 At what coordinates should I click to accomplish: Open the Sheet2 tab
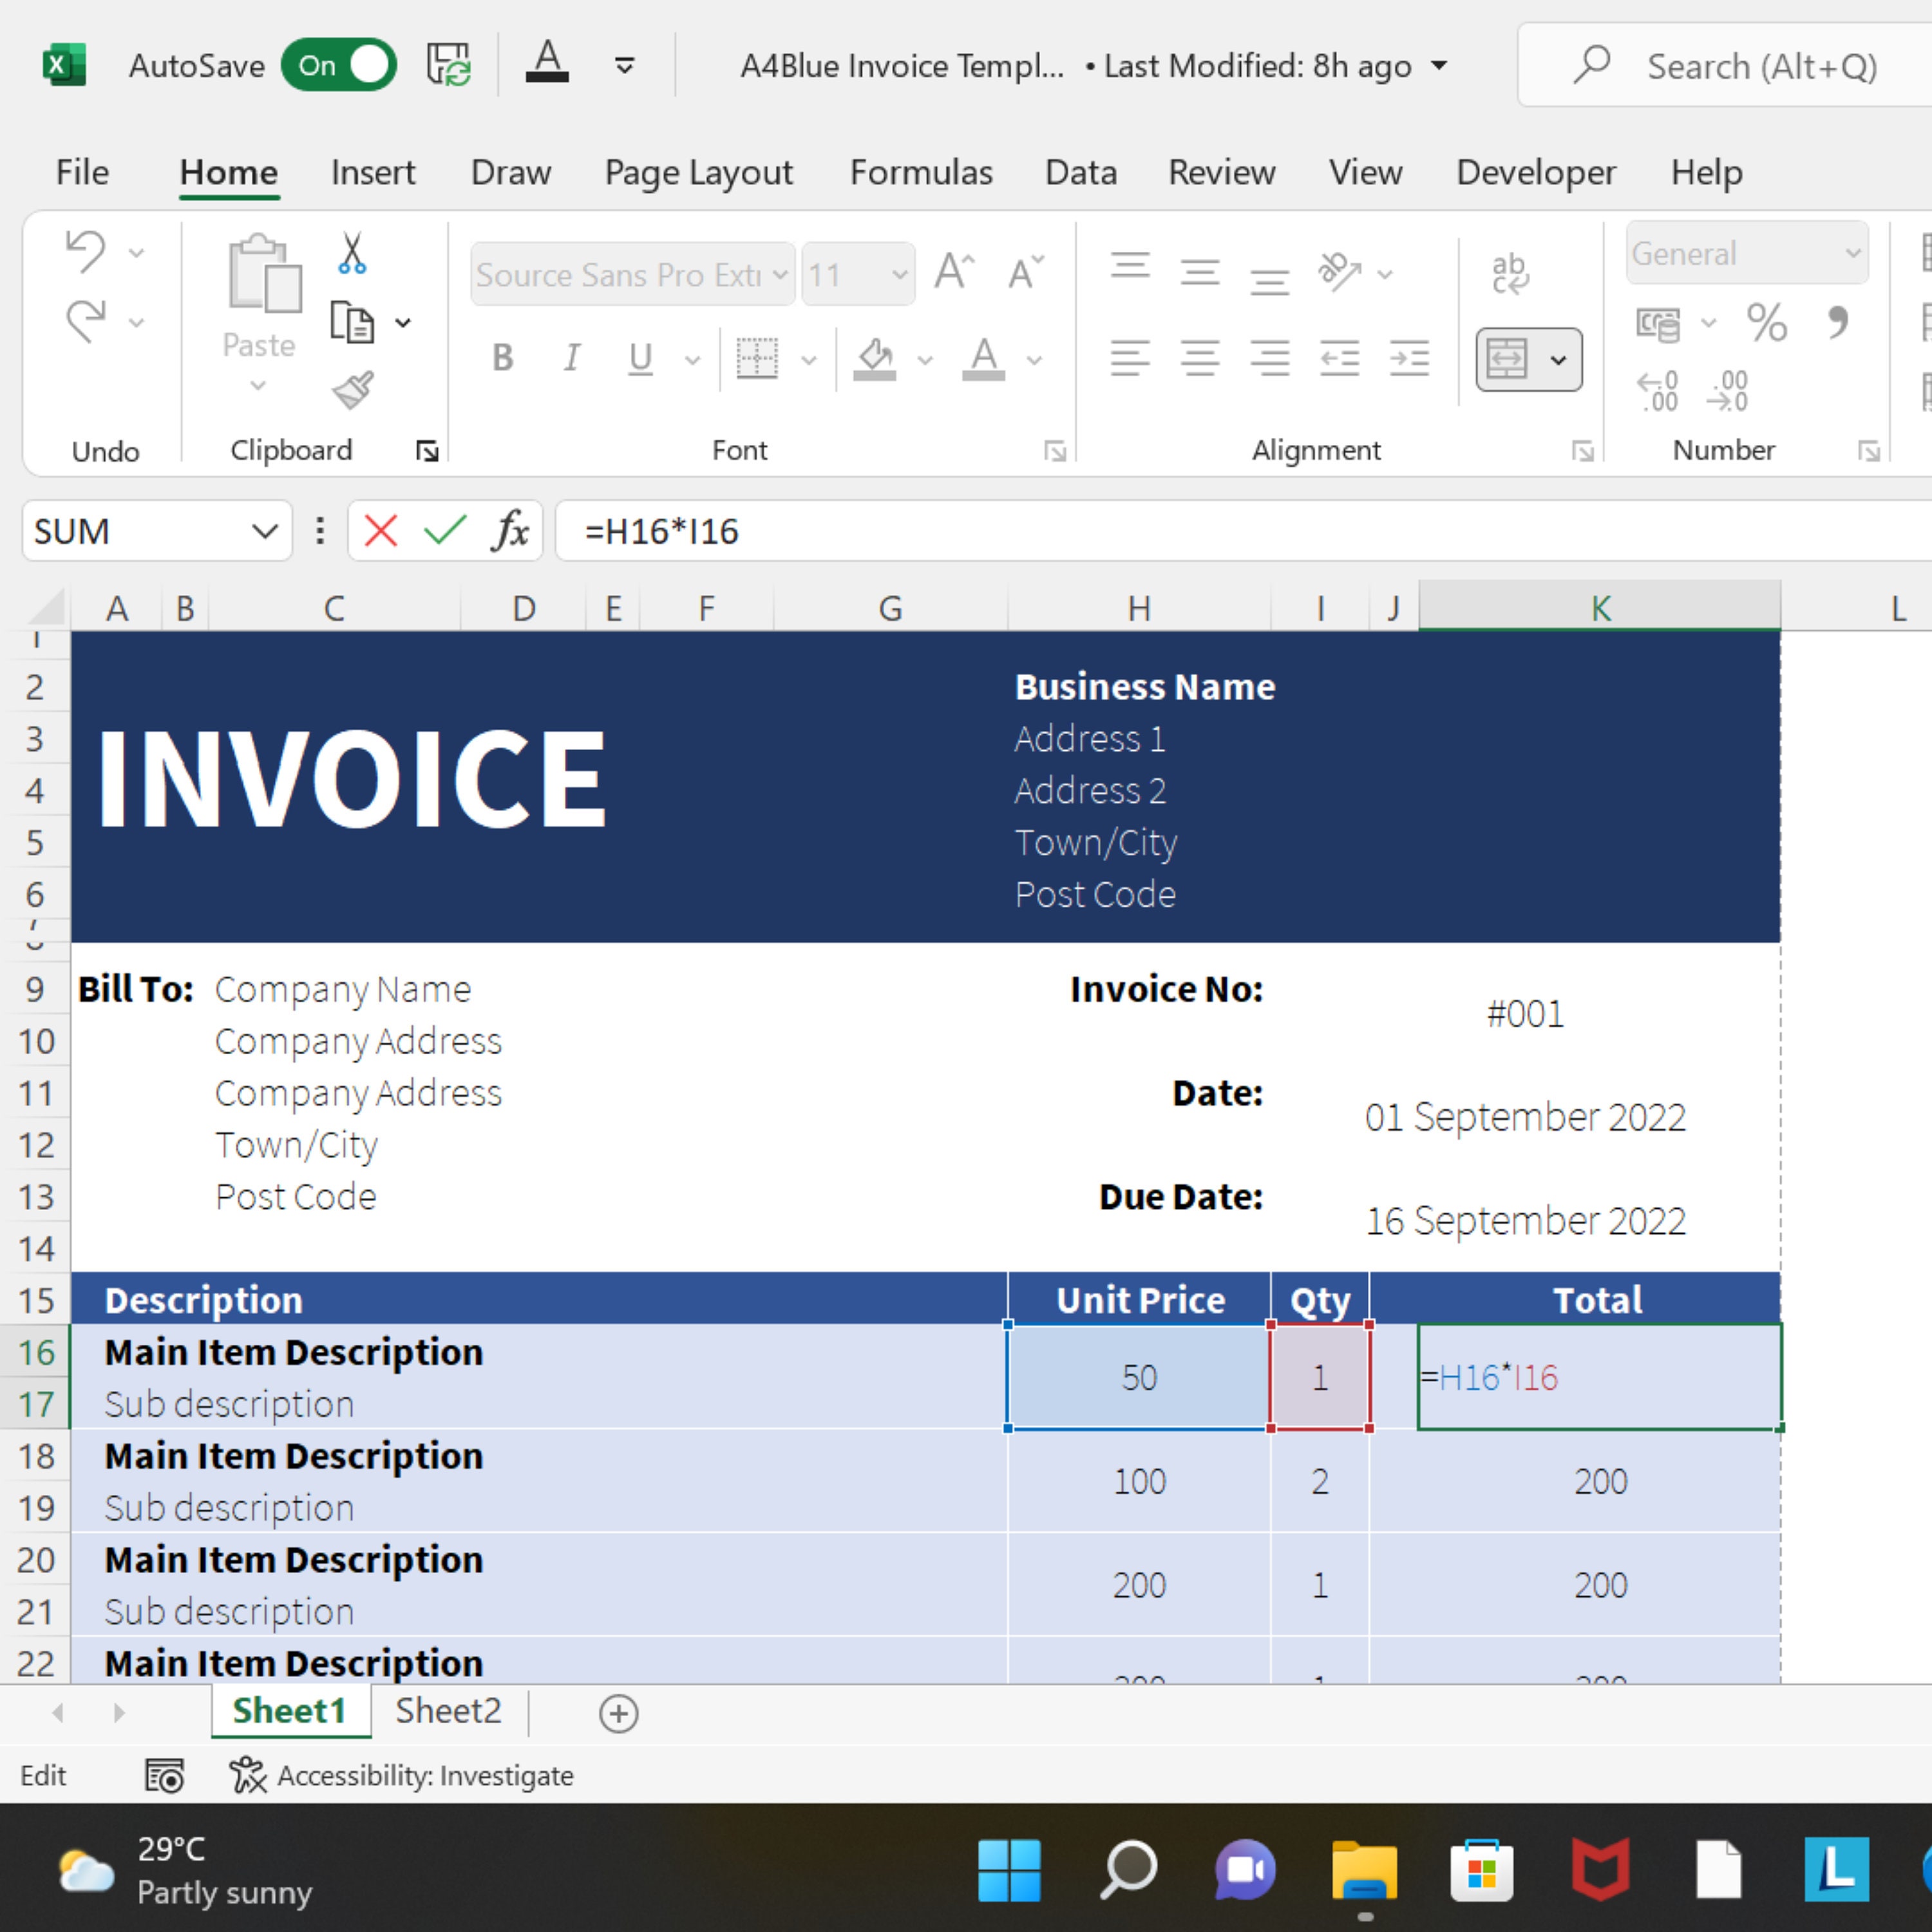click(x=447, y=1711)
